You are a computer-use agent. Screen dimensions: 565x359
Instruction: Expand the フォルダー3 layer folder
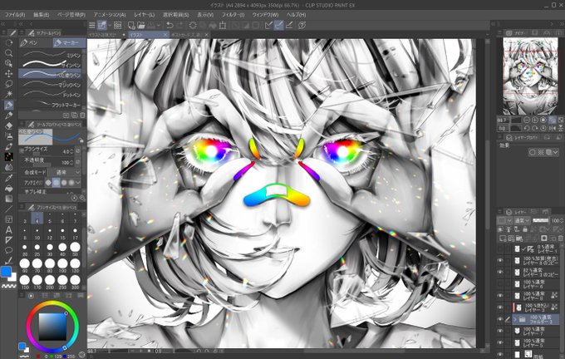pyautogui.click(x=515, y=319)
